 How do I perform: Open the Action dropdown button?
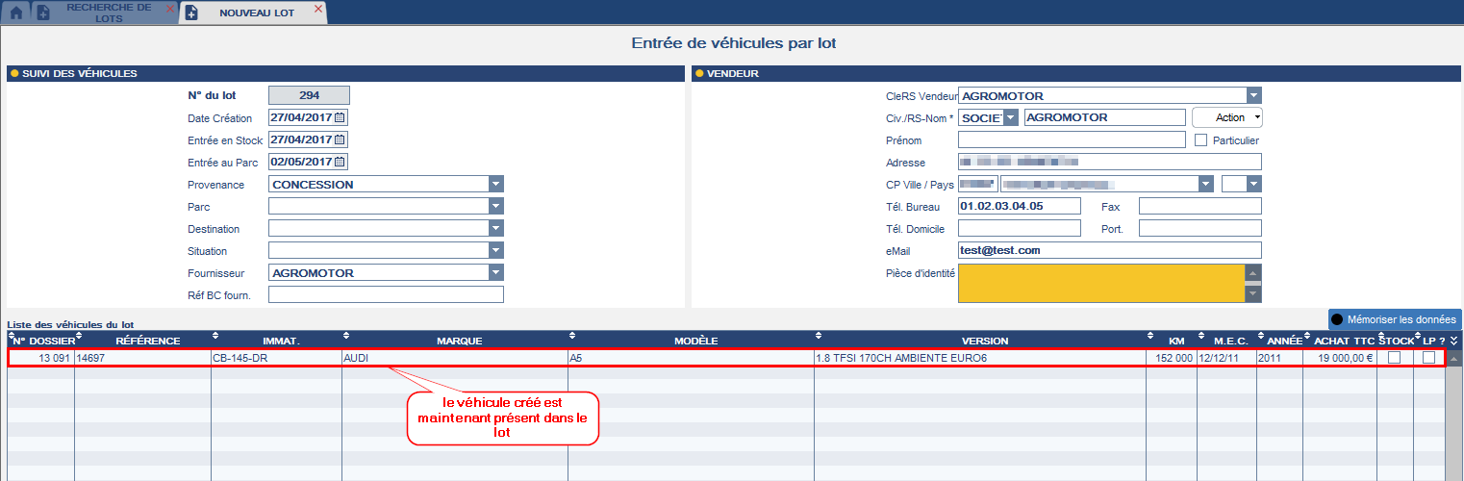tap(1227, 117)
